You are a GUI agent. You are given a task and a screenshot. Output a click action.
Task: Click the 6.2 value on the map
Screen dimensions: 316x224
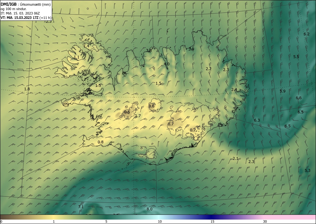pos(307,34)
